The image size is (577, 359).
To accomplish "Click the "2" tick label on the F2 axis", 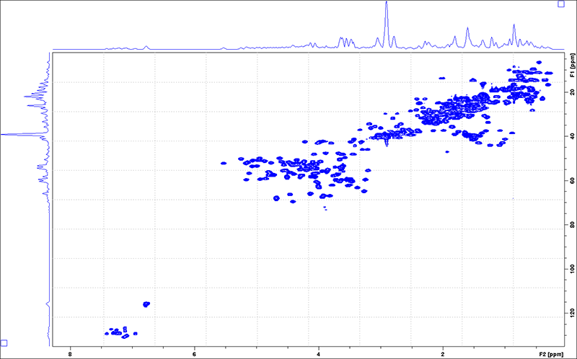I will 444,355.
